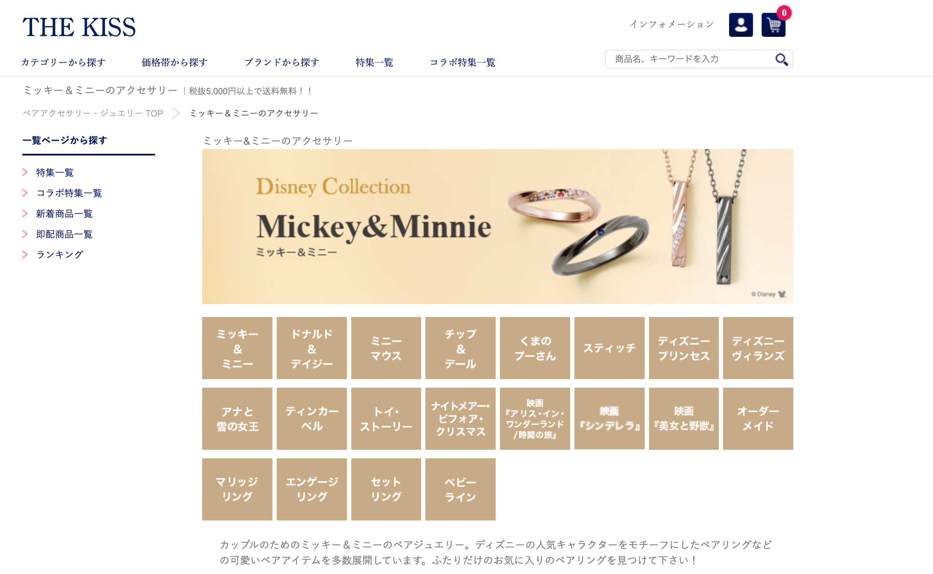Click the THE KISS logo
Viewport: 933px width, 574px height.
(79, 27)
